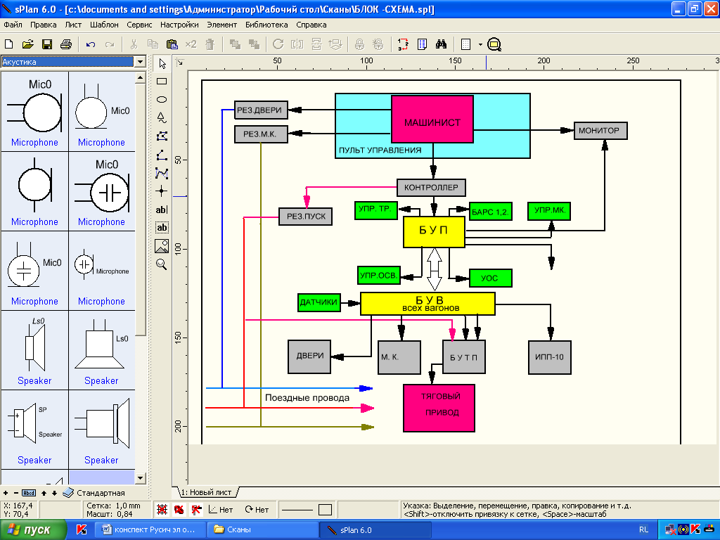Select the polygon drawing tool
Image resolution: width=720 pixels, height=540 pixels.
[162, 136]
